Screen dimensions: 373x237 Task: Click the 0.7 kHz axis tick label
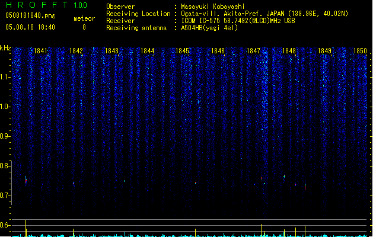pos(5,196)
